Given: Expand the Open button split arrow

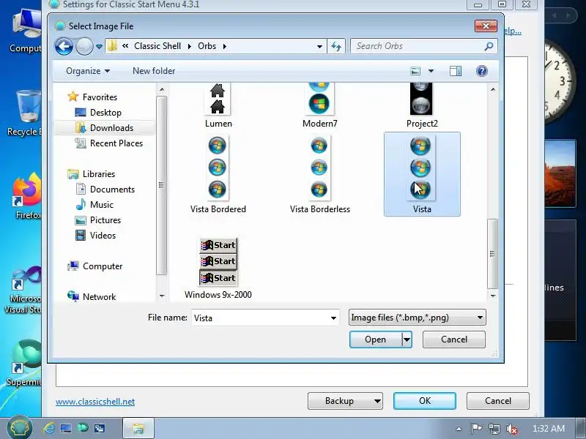Looking at the screenshot, I should click(x=407, y=339).
